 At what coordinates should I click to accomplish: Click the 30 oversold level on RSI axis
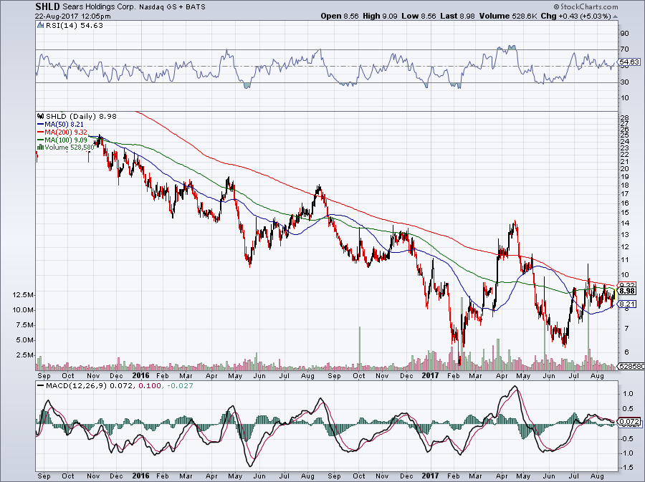[624, 82]
